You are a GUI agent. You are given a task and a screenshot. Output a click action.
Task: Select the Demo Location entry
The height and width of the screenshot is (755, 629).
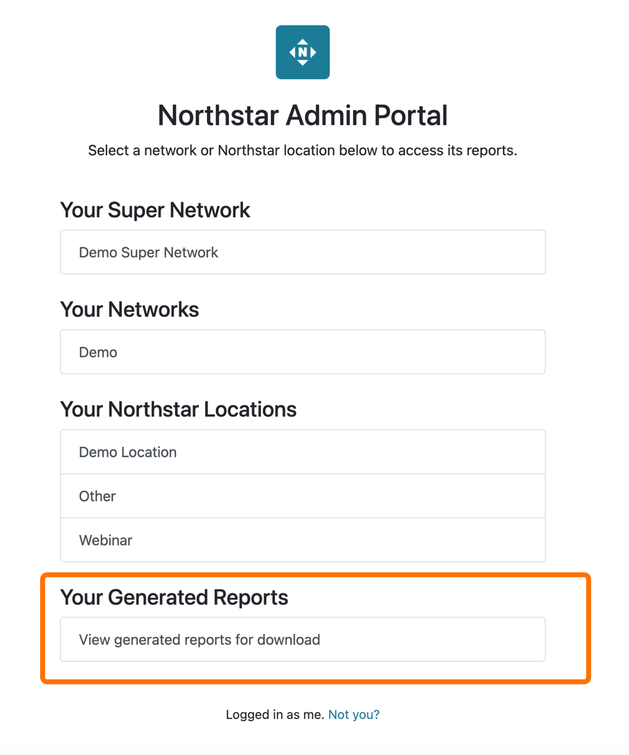click(x=302, y=451)
